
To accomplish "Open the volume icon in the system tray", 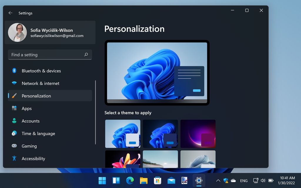I will [x=262, y=181].
